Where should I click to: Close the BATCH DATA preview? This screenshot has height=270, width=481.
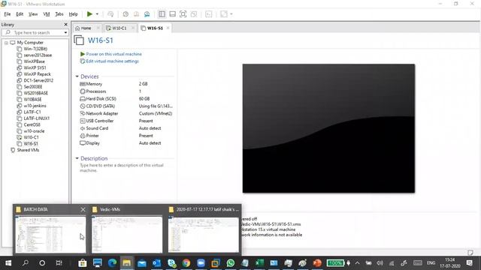click(83, 209)
